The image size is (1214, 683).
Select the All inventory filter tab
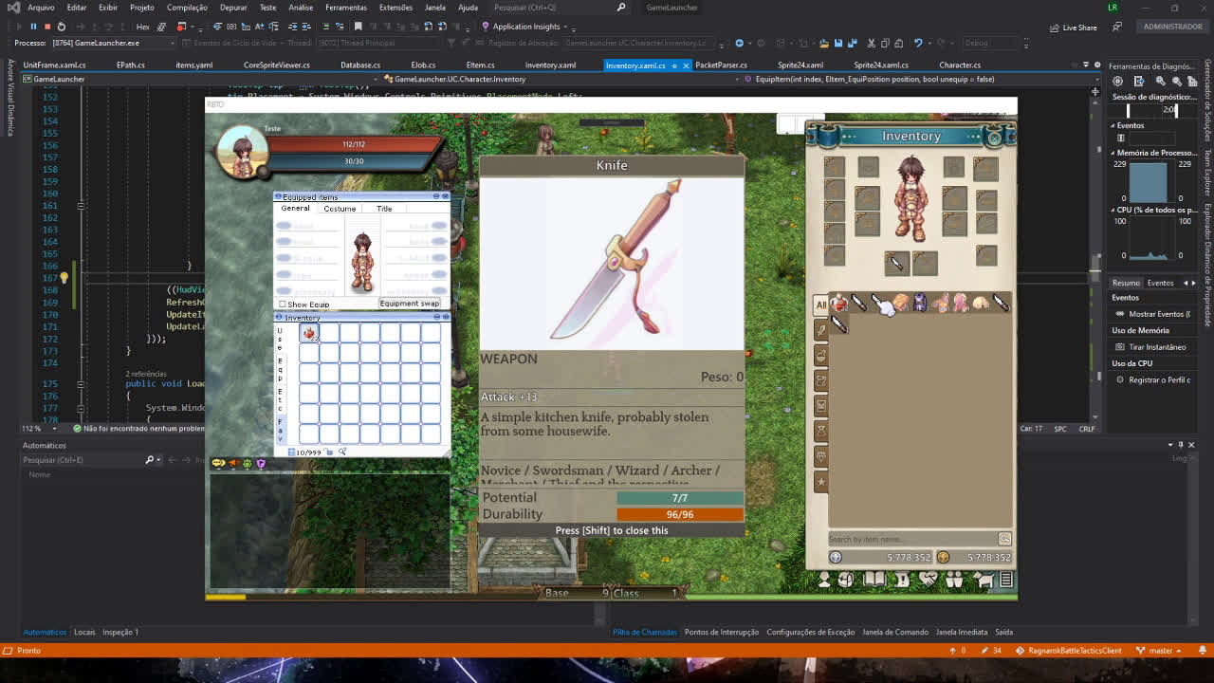tap(821, 305)
